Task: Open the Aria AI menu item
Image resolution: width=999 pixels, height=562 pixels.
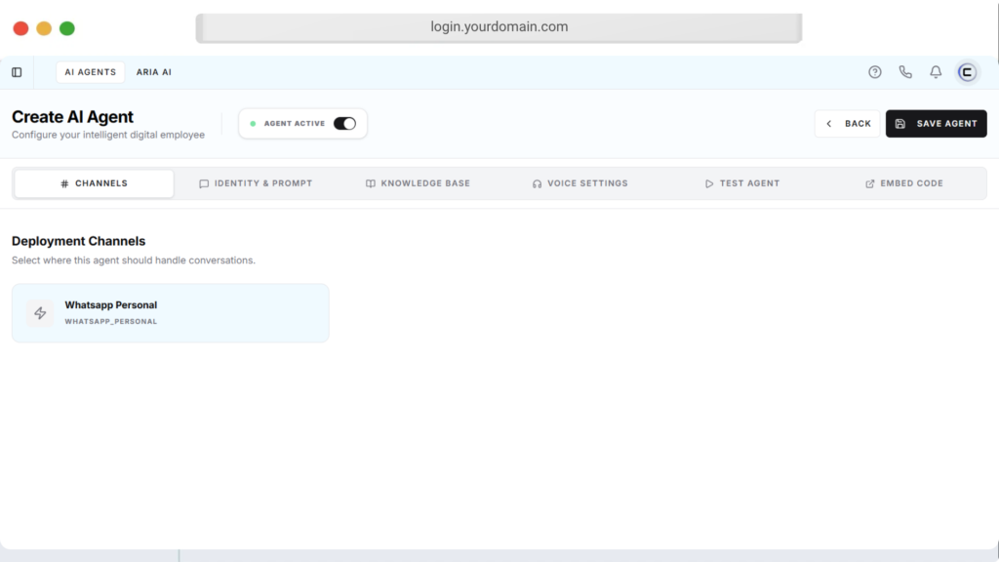Action: tap(153, 72)
